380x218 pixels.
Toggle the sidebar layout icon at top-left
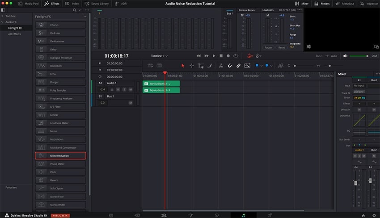(3, 10)
